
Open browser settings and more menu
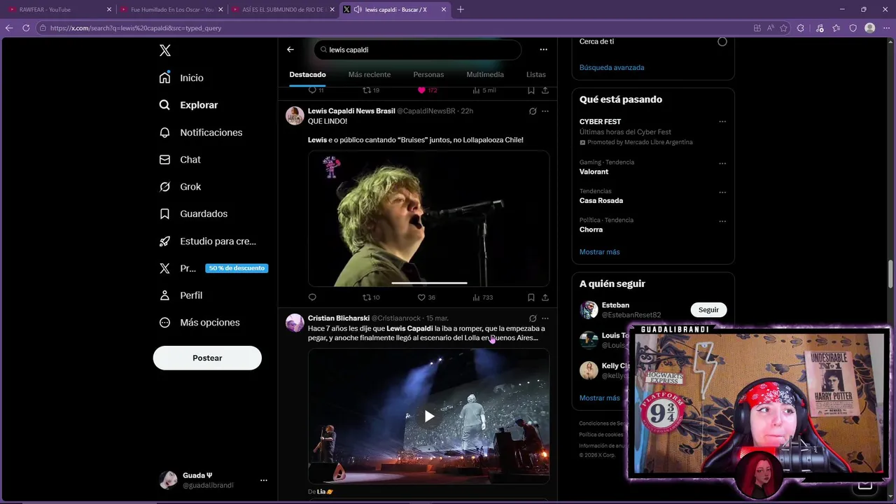point(886,28)
